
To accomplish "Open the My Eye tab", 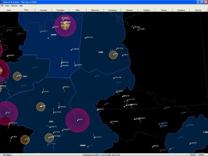I will 198,10.
